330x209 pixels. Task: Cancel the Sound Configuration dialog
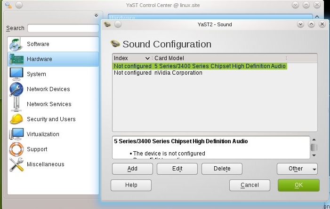point(250,185)
